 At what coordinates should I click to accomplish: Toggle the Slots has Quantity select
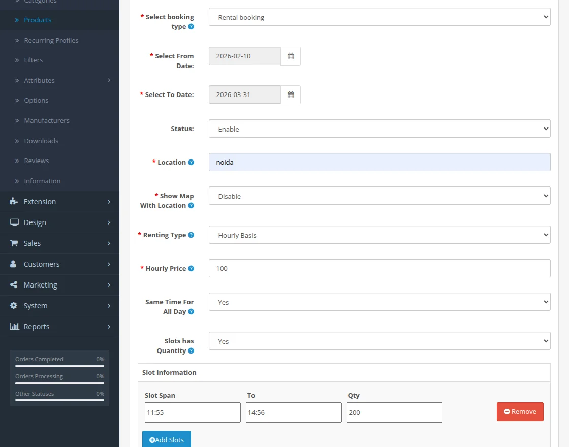(x=379, y=341)
